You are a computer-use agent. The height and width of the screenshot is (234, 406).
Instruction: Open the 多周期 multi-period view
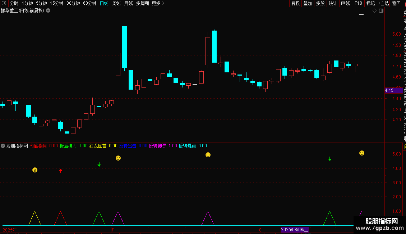[x=142, y=3]
